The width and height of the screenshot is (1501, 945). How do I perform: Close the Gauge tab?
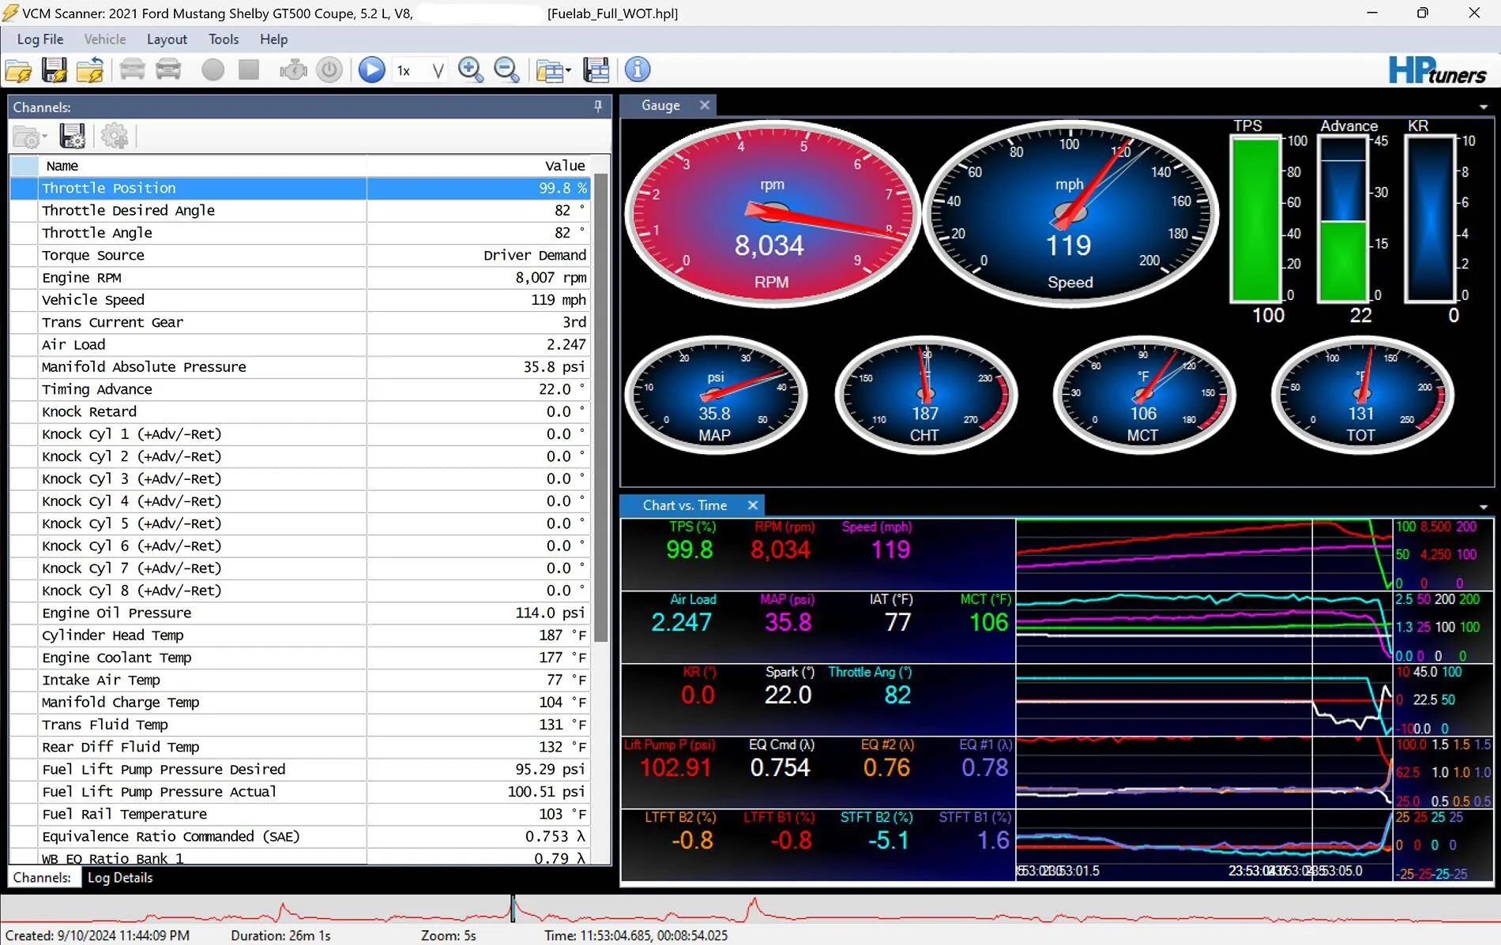pos(705,105)
